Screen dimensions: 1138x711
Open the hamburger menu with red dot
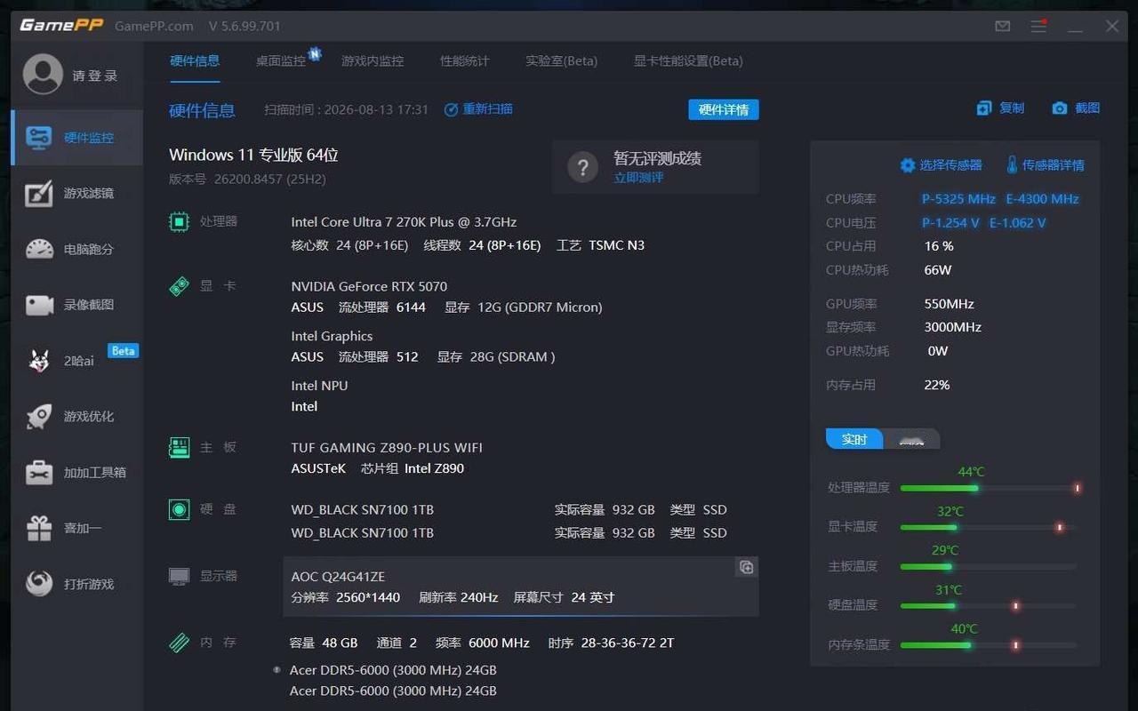(1038, 26)
